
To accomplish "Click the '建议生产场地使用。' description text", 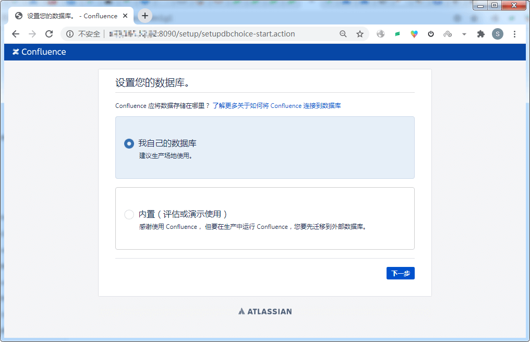I will click(x=166, y=156).
